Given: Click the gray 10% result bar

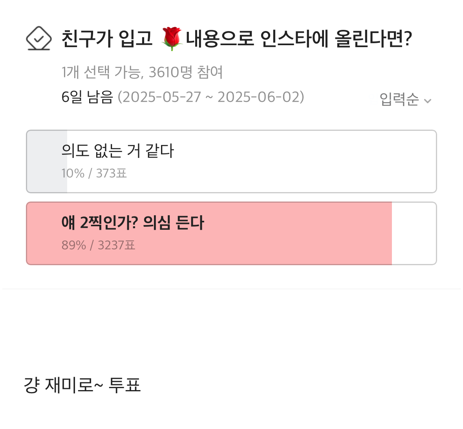Looking at the screenshot, I should click(47, 161).
